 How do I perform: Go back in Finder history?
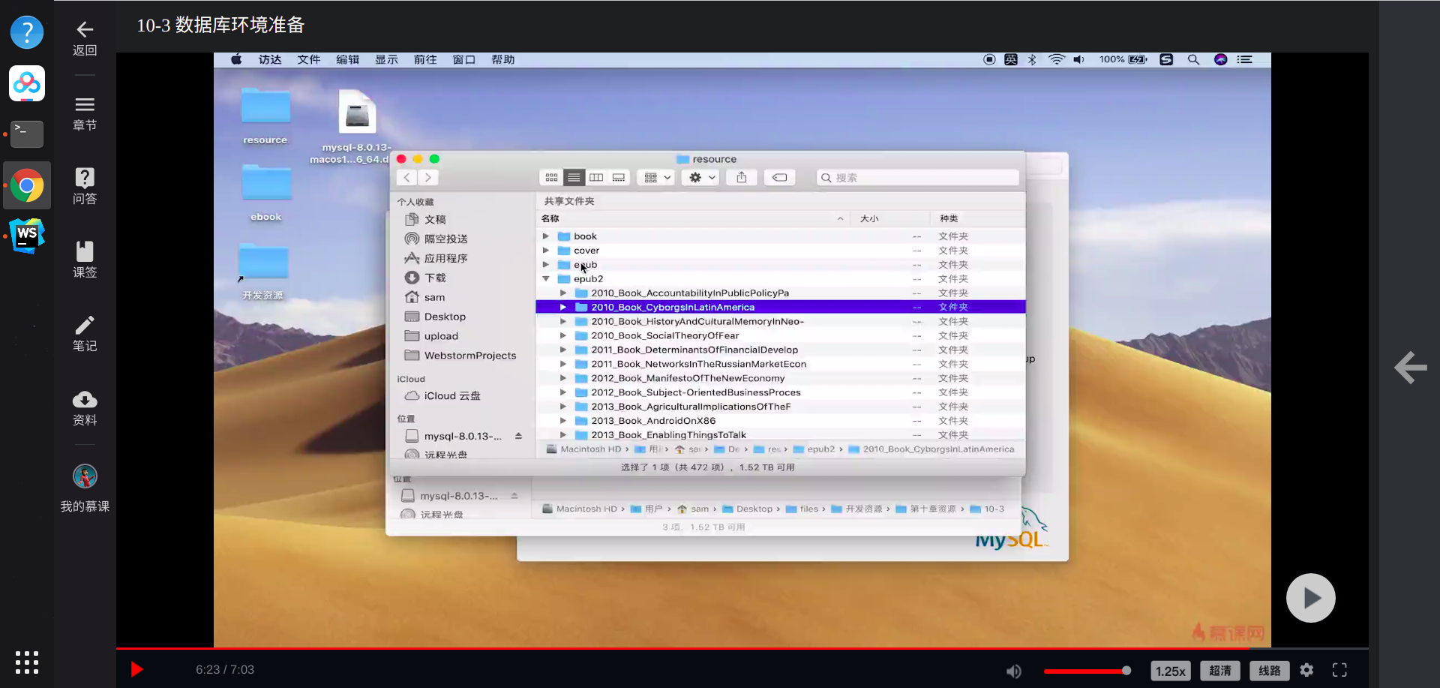tap(406, 178)
